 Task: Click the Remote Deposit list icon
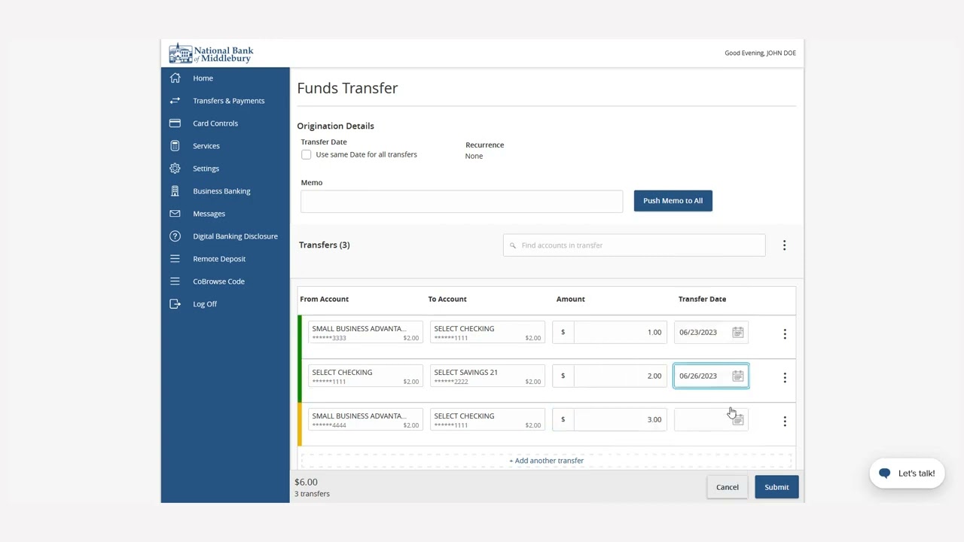(x=175, y=259)
